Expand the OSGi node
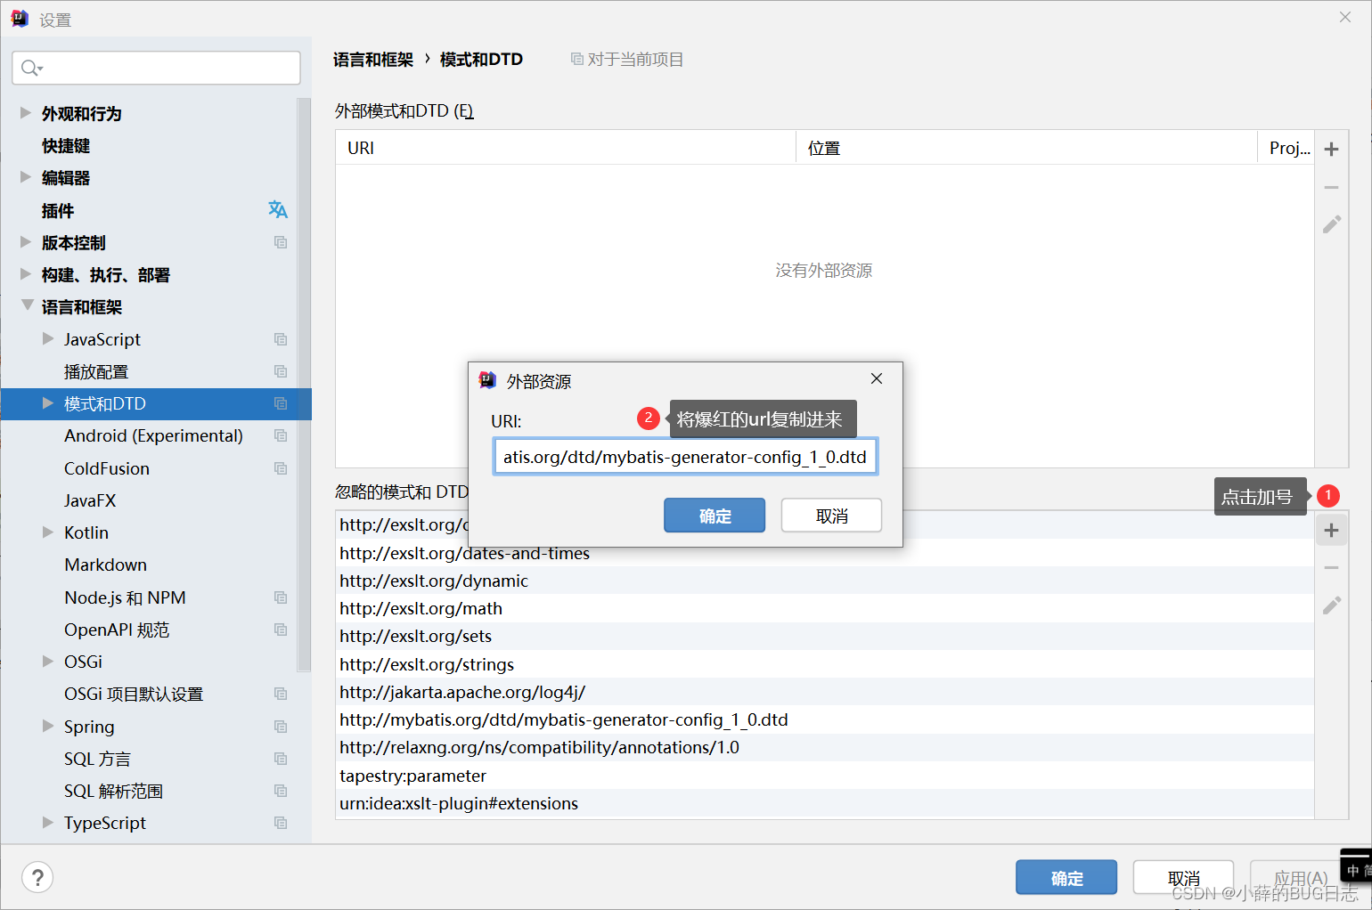Image resolution: width=1372 pixels, height=910 pixels. pos(48,661)
